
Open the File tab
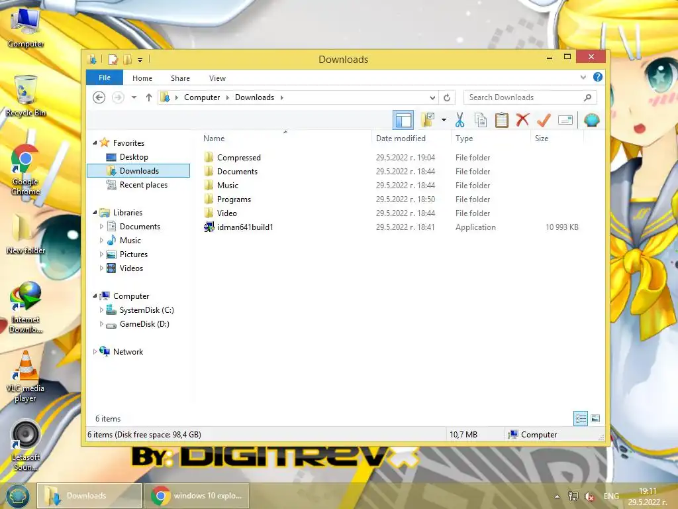click(x=105, y=78)
